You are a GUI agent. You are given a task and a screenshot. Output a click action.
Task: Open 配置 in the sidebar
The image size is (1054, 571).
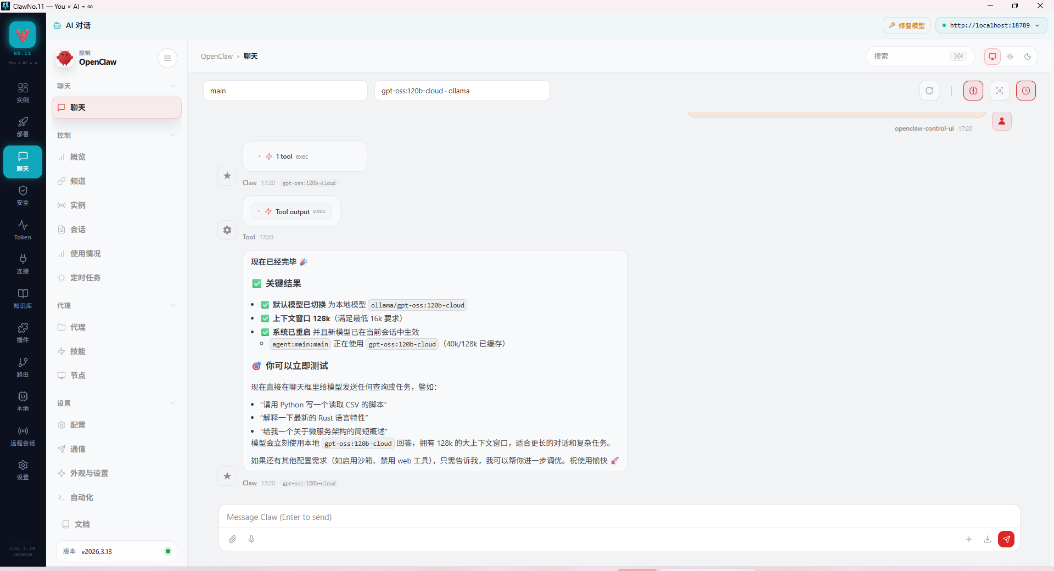tap(116, 425)
